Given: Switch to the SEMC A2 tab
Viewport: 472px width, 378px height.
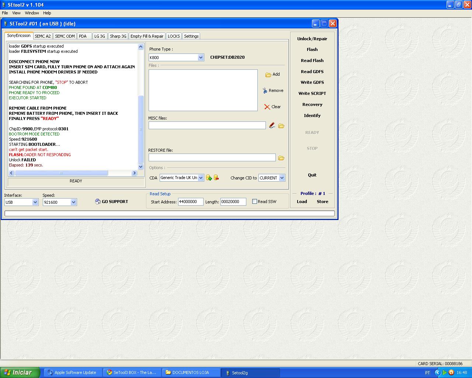Looking at the screenshot, I should pos(43,36).
